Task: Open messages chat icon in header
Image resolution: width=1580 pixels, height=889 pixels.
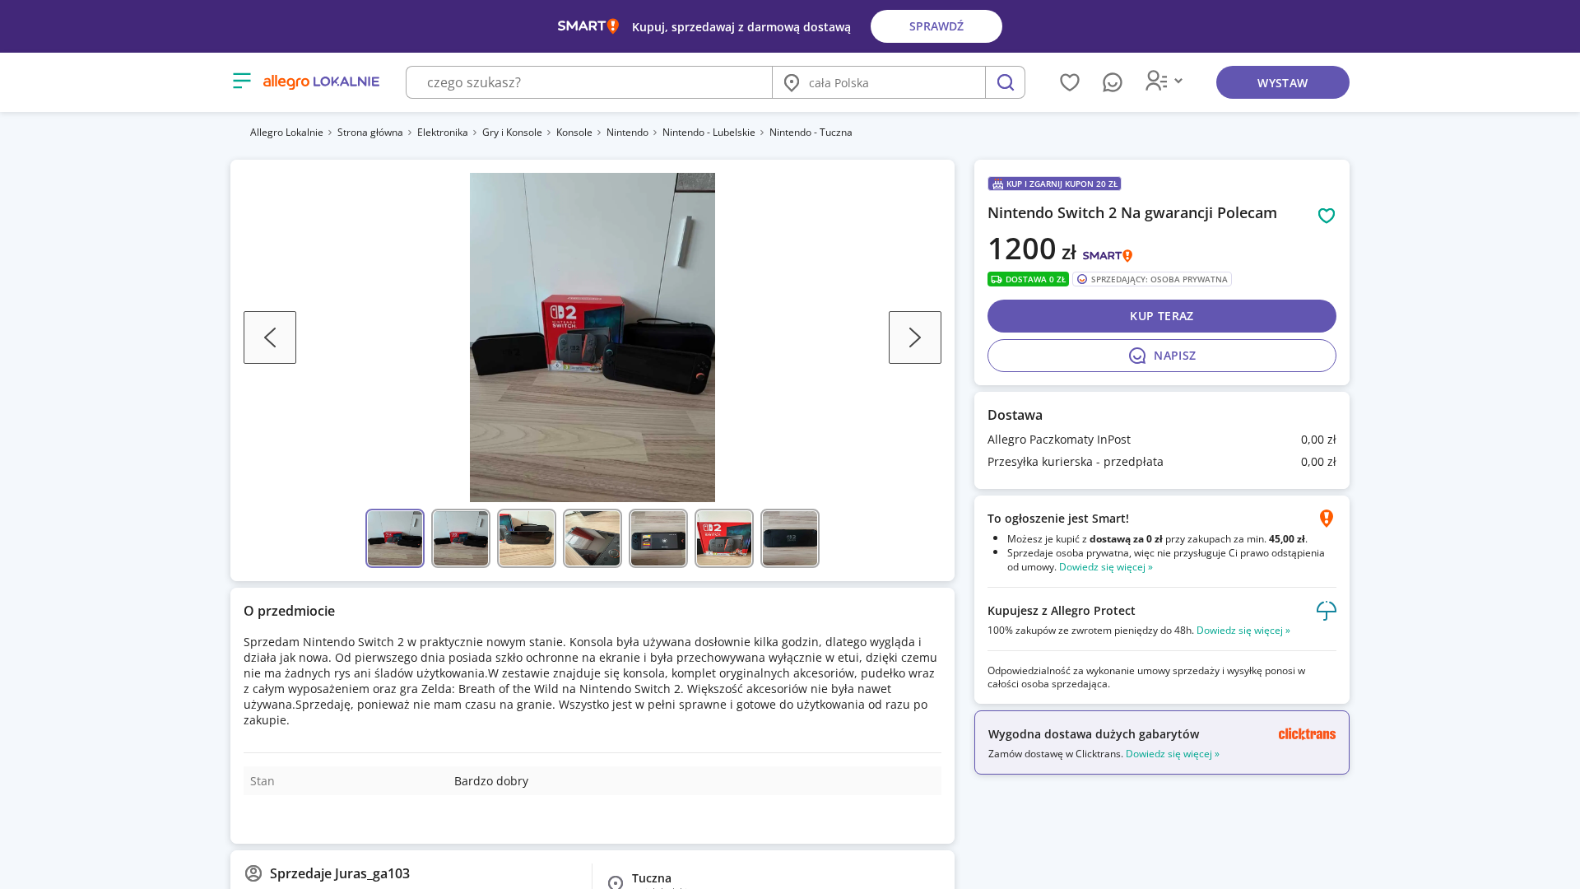Action: [1112, 82]
